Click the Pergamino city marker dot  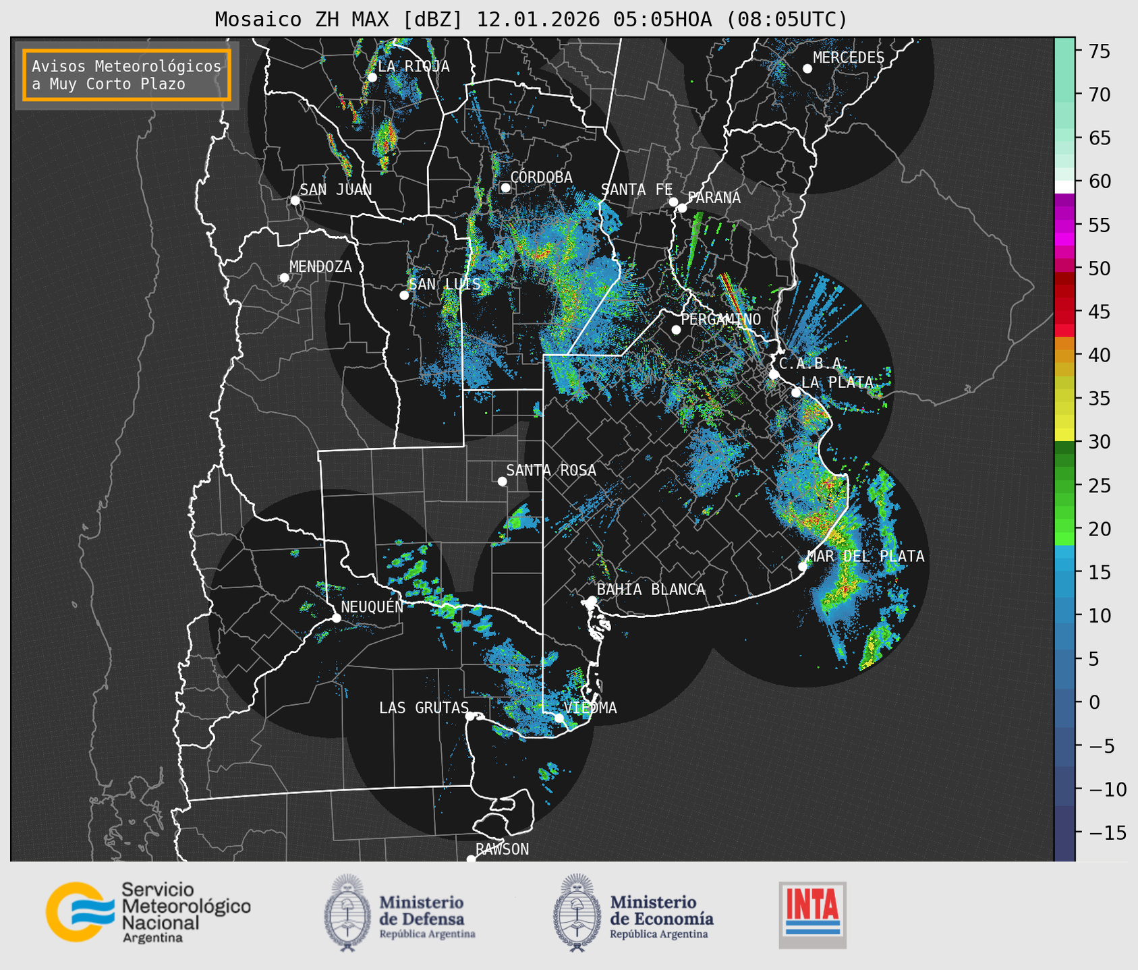(x=676, y=330)
